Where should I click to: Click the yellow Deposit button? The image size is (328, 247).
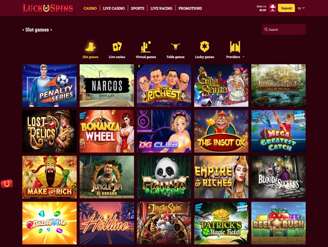point(286,8)
